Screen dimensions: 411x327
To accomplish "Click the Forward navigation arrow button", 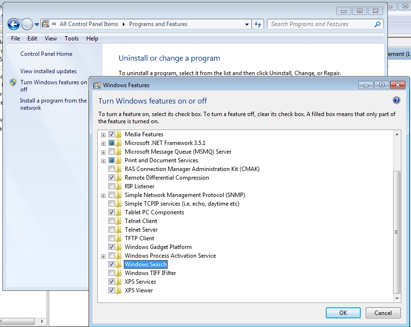I will (x=27, y=25).
